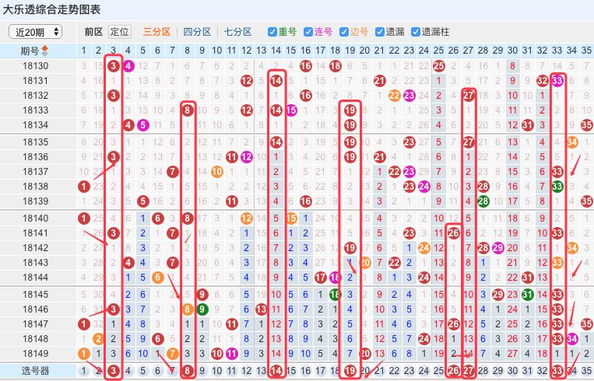Toggle the 遗漏 checkbox
Viewport: 594px width, 381px height.
tap(380, 32)
